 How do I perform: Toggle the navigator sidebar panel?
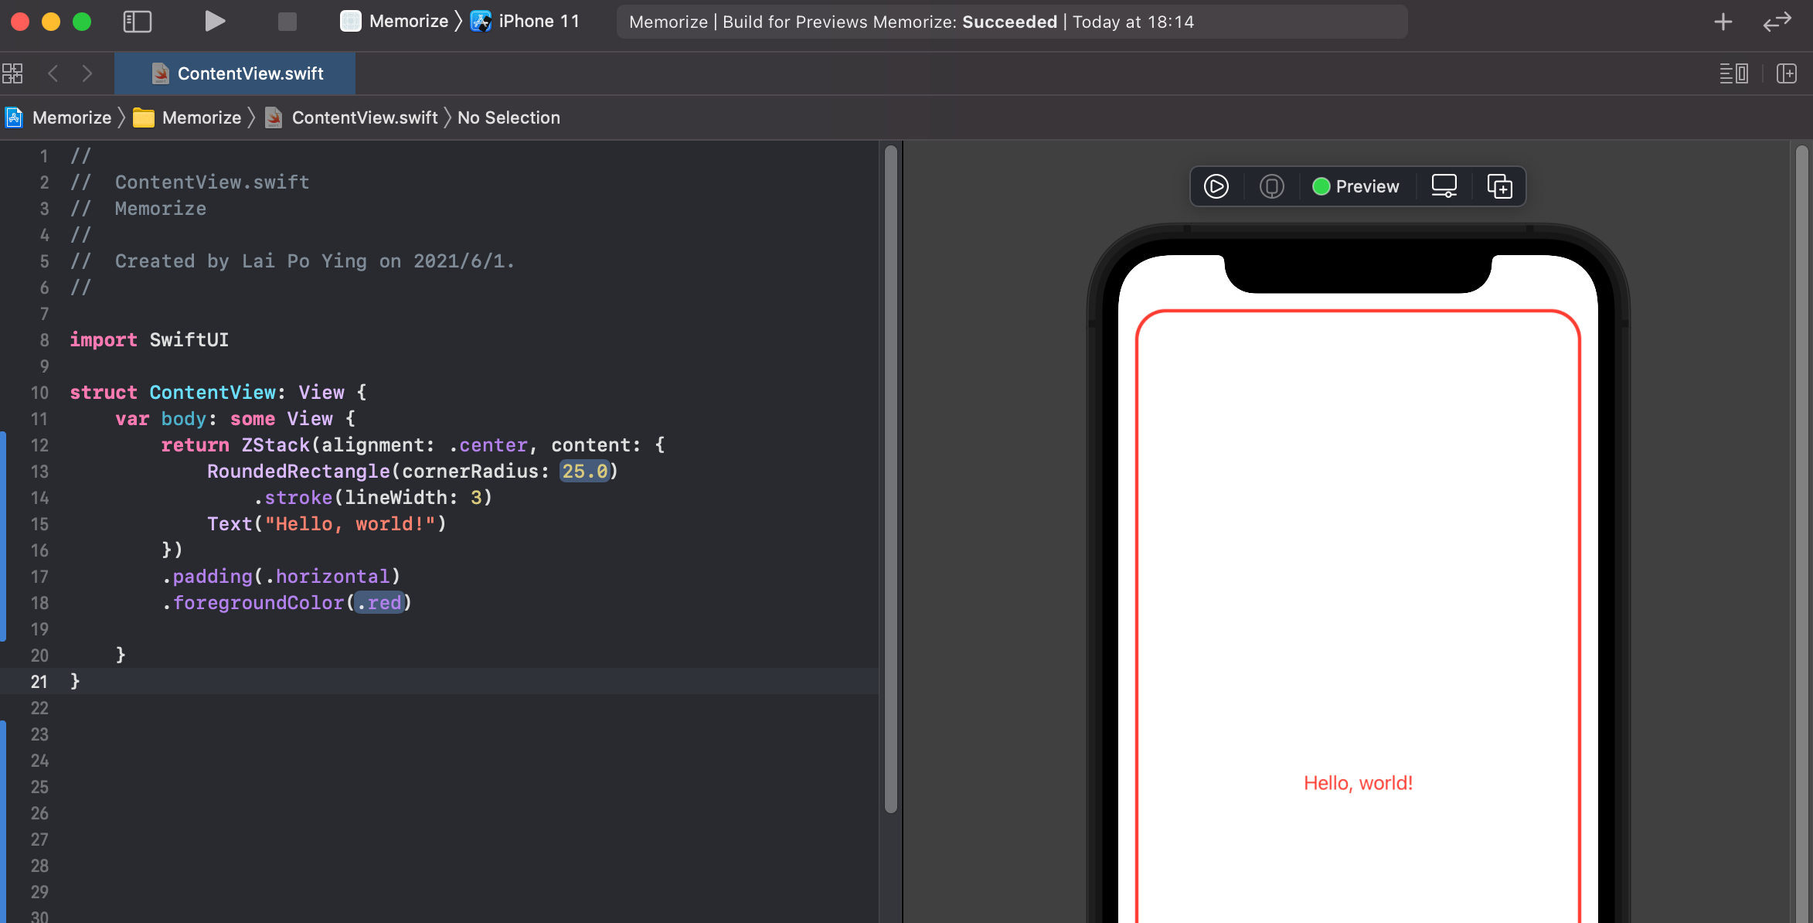pyautogui.click(x=138, y=22)
